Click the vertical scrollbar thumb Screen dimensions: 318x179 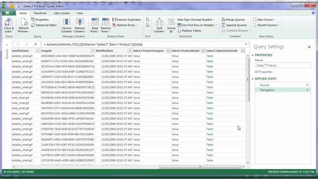(x=247, y=80)
